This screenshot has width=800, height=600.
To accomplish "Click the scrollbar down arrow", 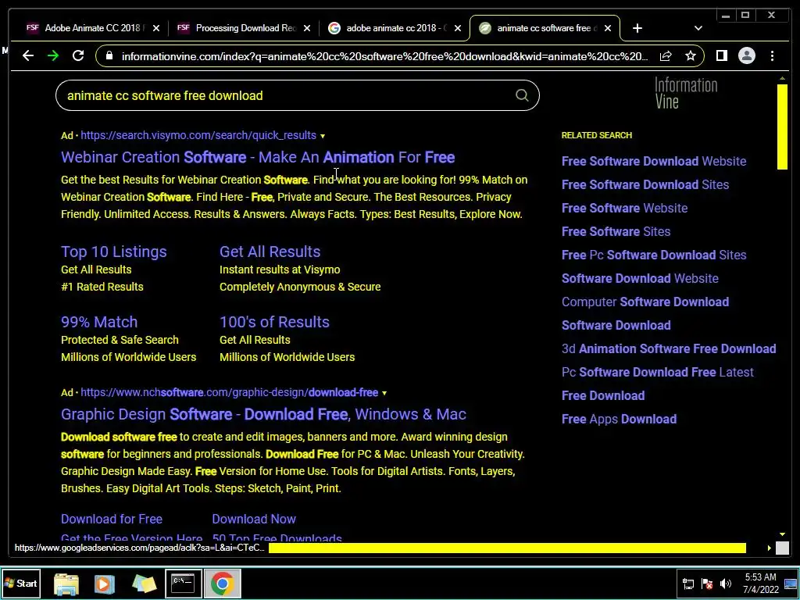I will point(782,534).
